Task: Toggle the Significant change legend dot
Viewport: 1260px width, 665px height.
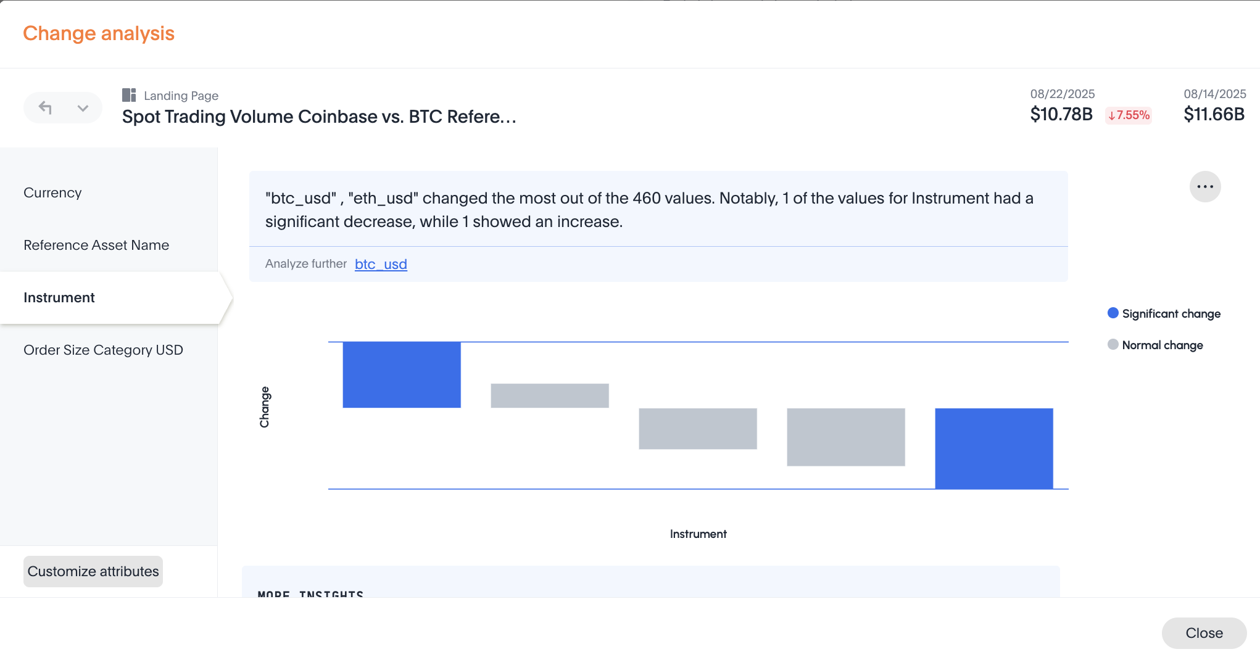Action: pyautogui.click(x=1113, y=313)
